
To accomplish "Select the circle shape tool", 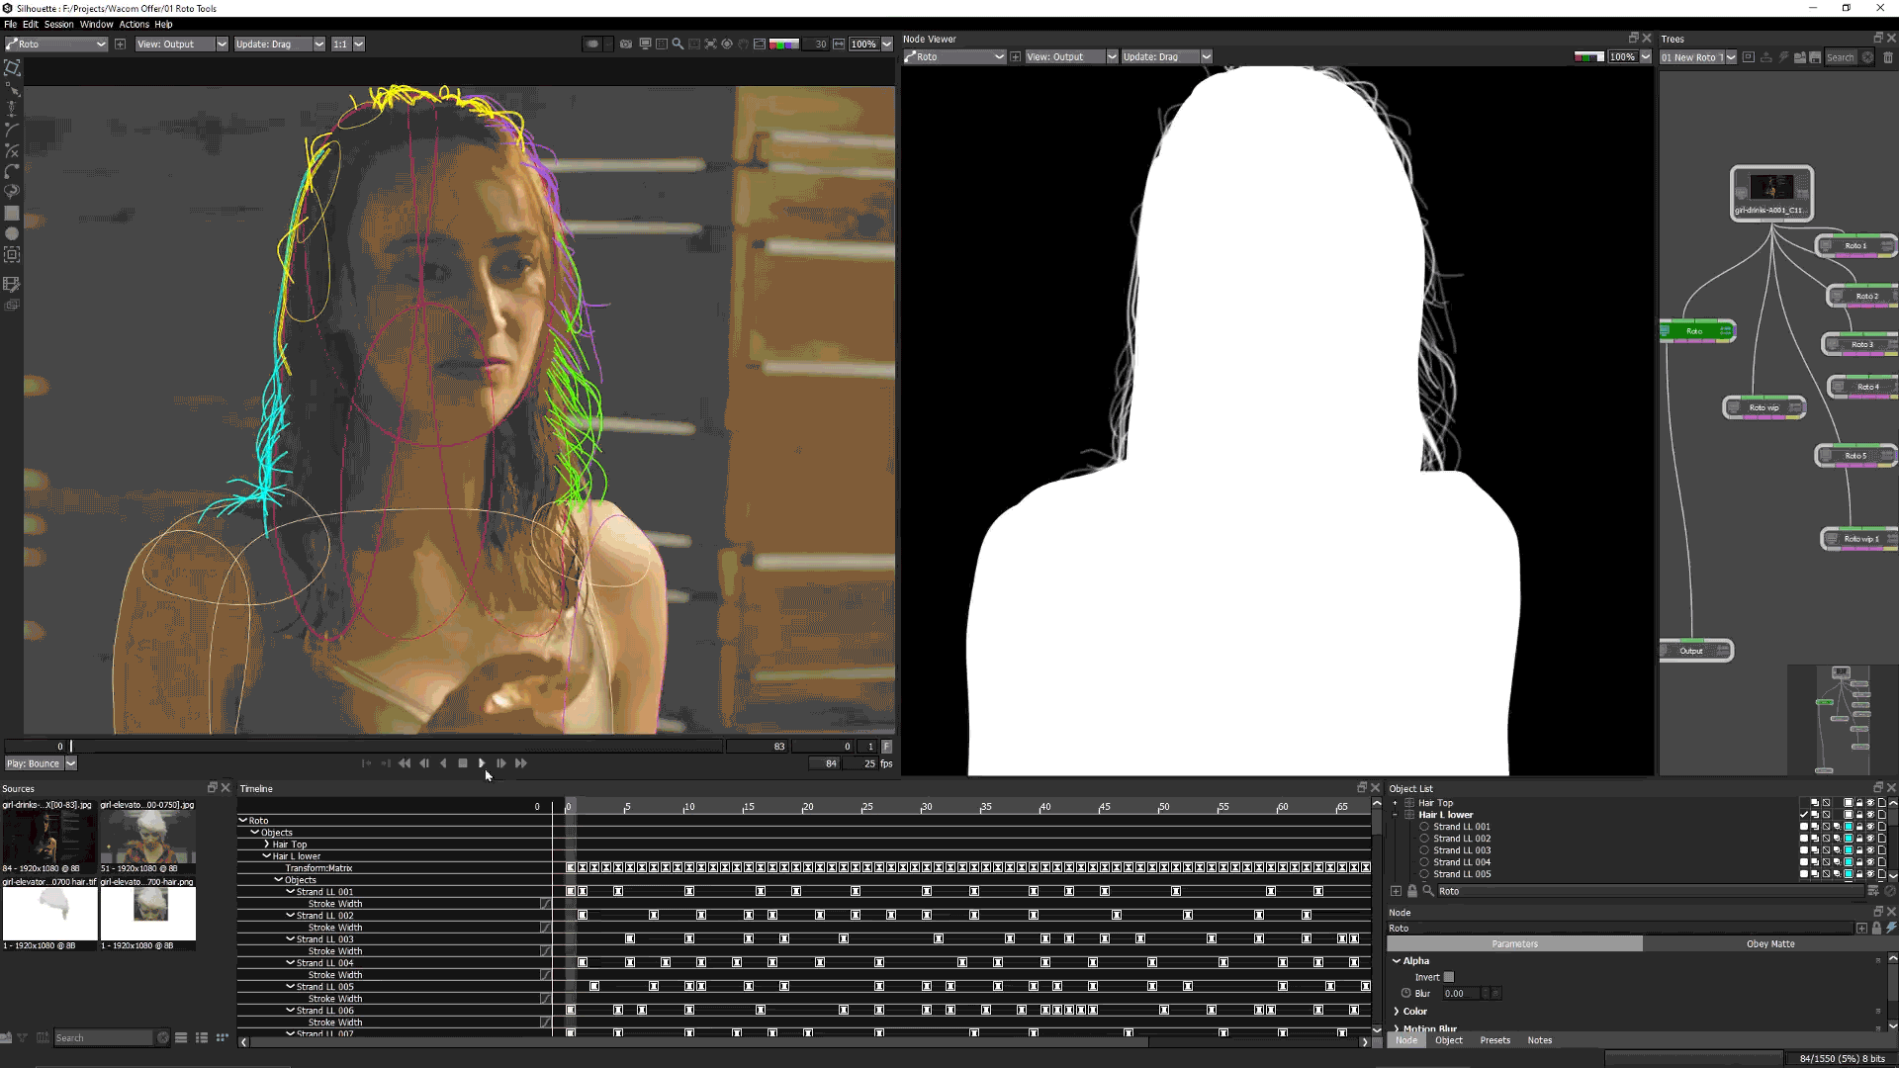I will tap(12, 234).
